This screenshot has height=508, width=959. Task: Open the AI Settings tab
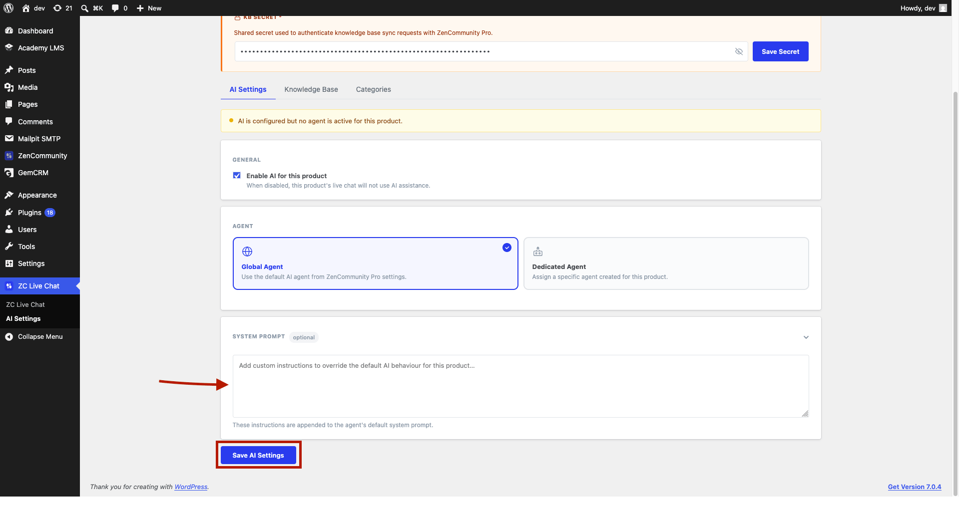pos(248,89)
